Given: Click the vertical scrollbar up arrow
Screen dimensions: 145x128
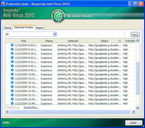Looking at the screenshot, I should (137, 41).
